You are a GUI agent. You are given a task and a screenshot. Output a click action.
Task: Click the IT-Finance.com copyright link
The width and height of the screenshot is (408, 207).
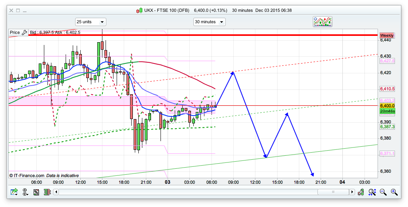point(26,175)
